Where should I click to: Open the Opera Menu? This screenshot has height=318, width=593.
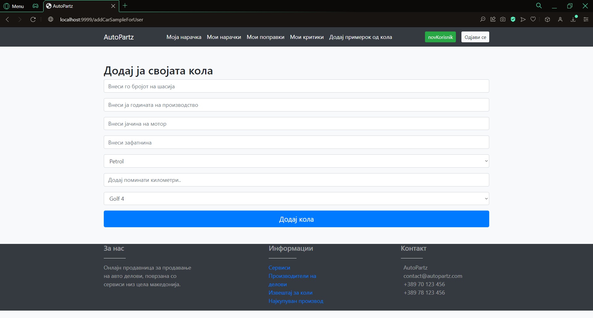(14, 6)
